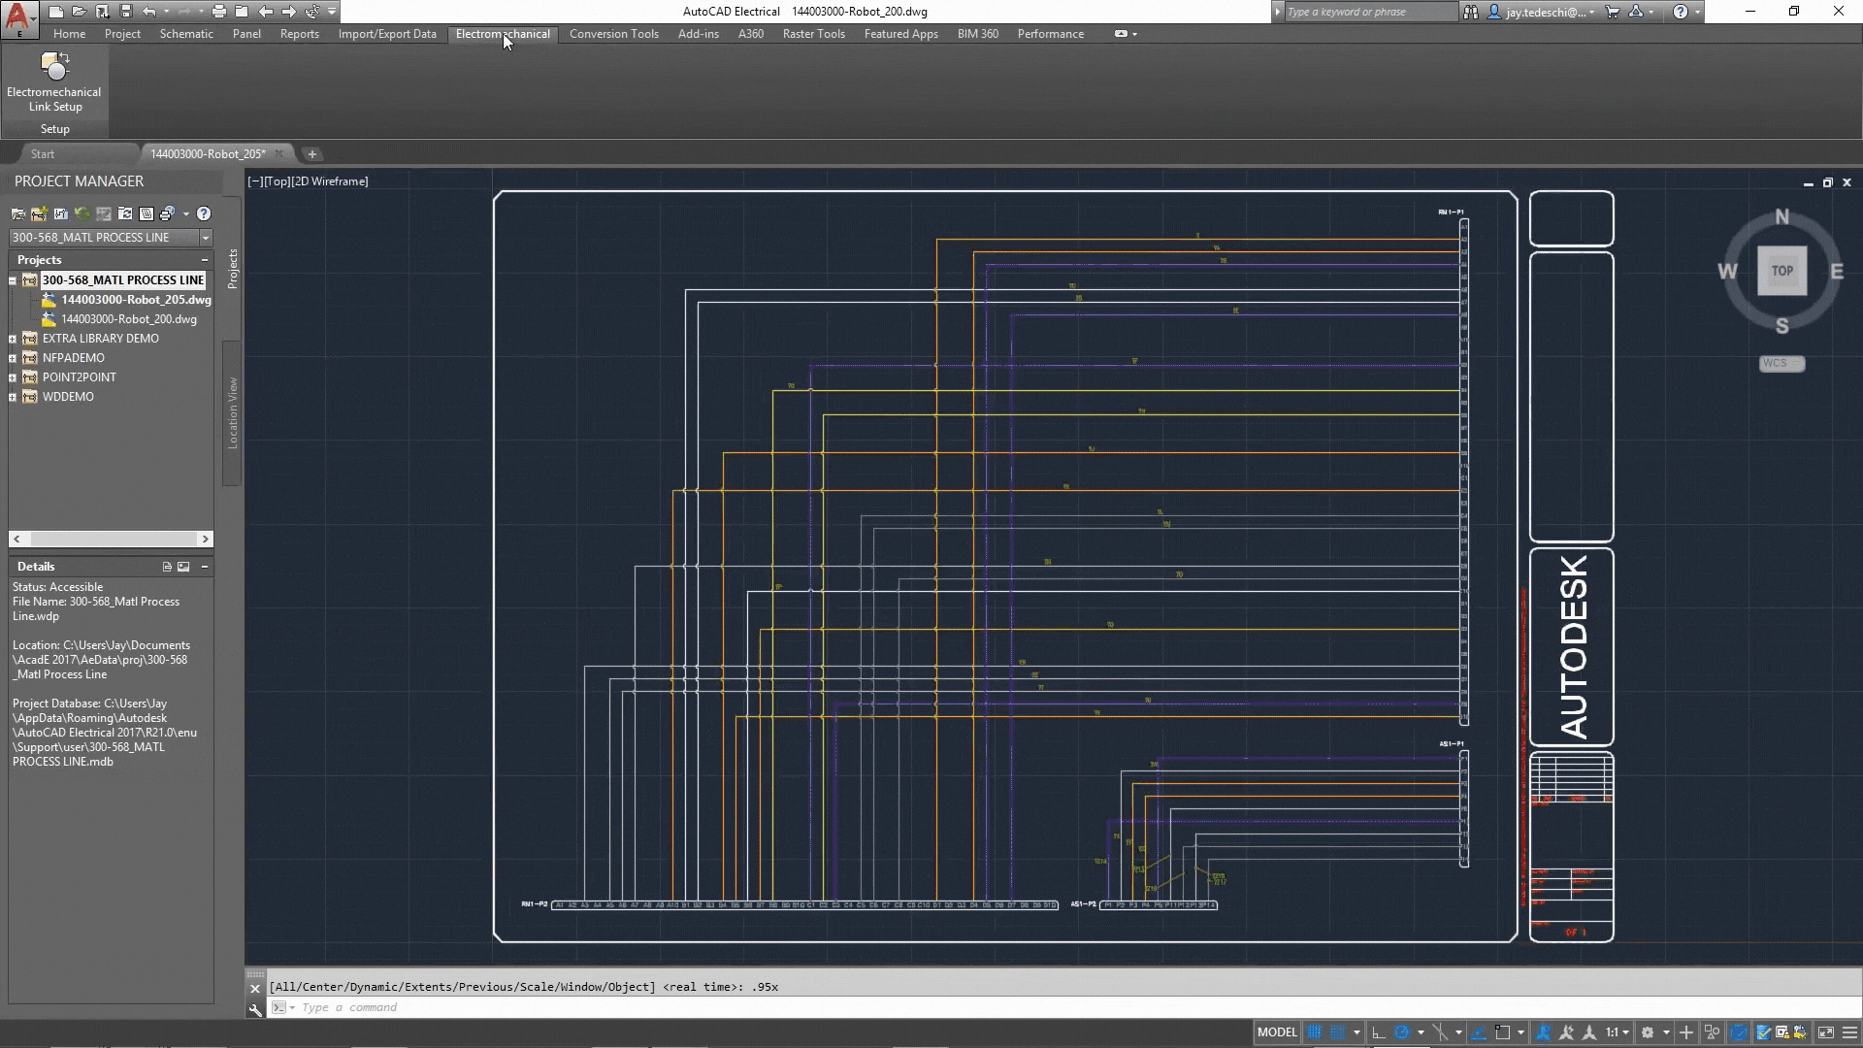
Task: Click Publish/Plot icon in Project Manager toolbar
Action: click(x=167, y=213)
